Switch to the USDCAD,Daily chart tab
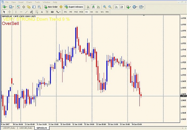187x130 pixels. tap(26, 128)
